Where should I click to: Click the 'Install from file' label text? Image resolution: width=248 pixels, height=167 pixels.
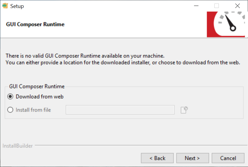click(x=33, y=110)
